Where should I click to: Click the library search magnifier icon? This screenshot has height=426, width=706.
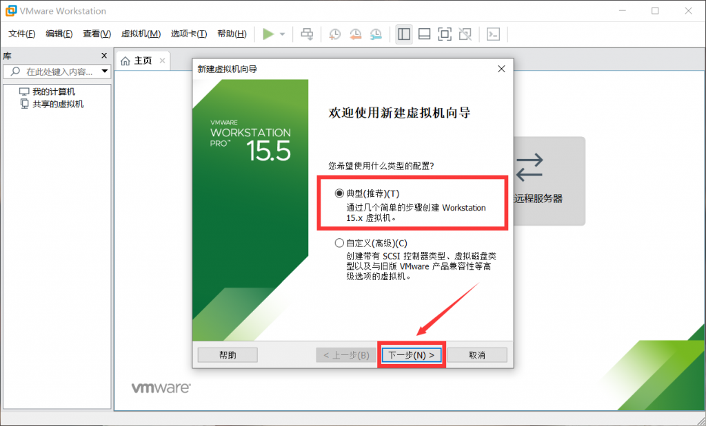click(16, 72)
